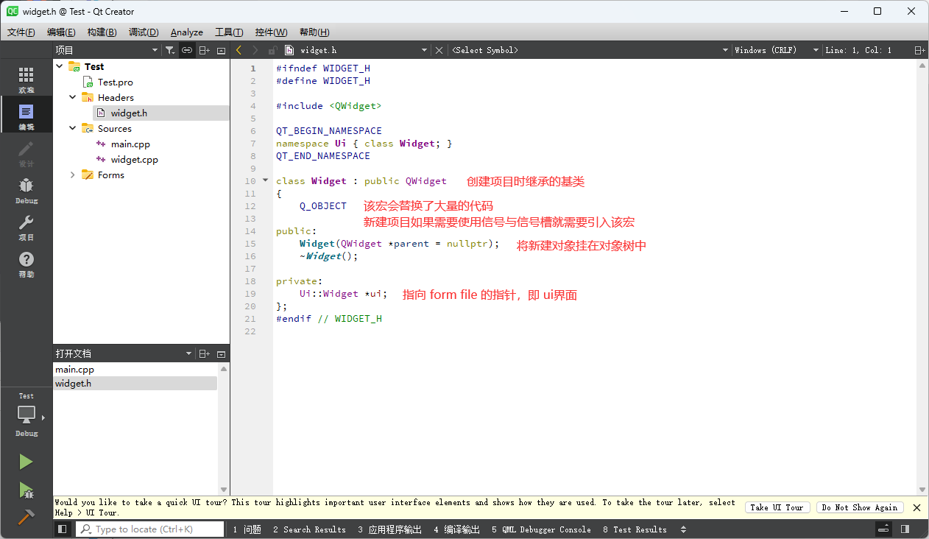929x539 pixels.
Task: Open the widget.h file selector dropdown
Action: coord(356,50)
